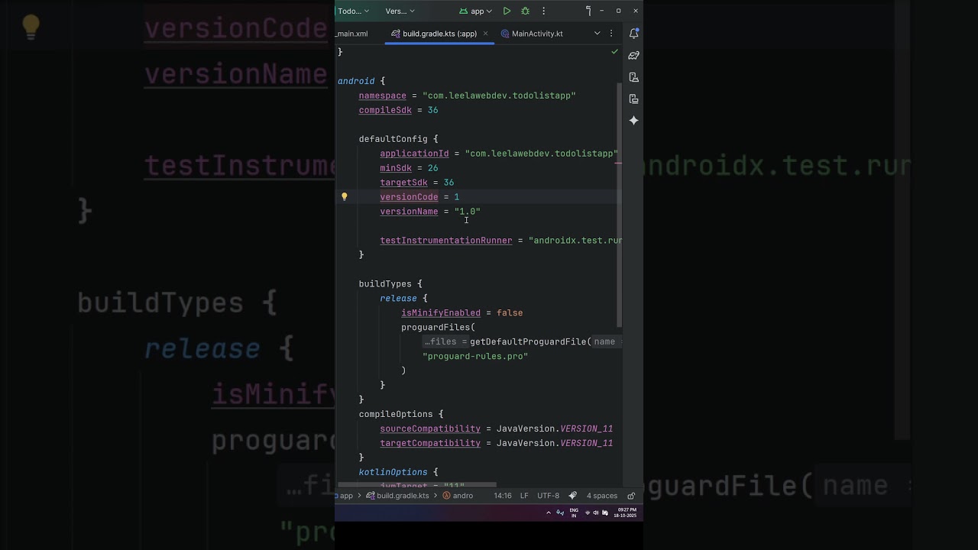
Task: Open the Todo project dropdown
Action: tap(353, 11)
